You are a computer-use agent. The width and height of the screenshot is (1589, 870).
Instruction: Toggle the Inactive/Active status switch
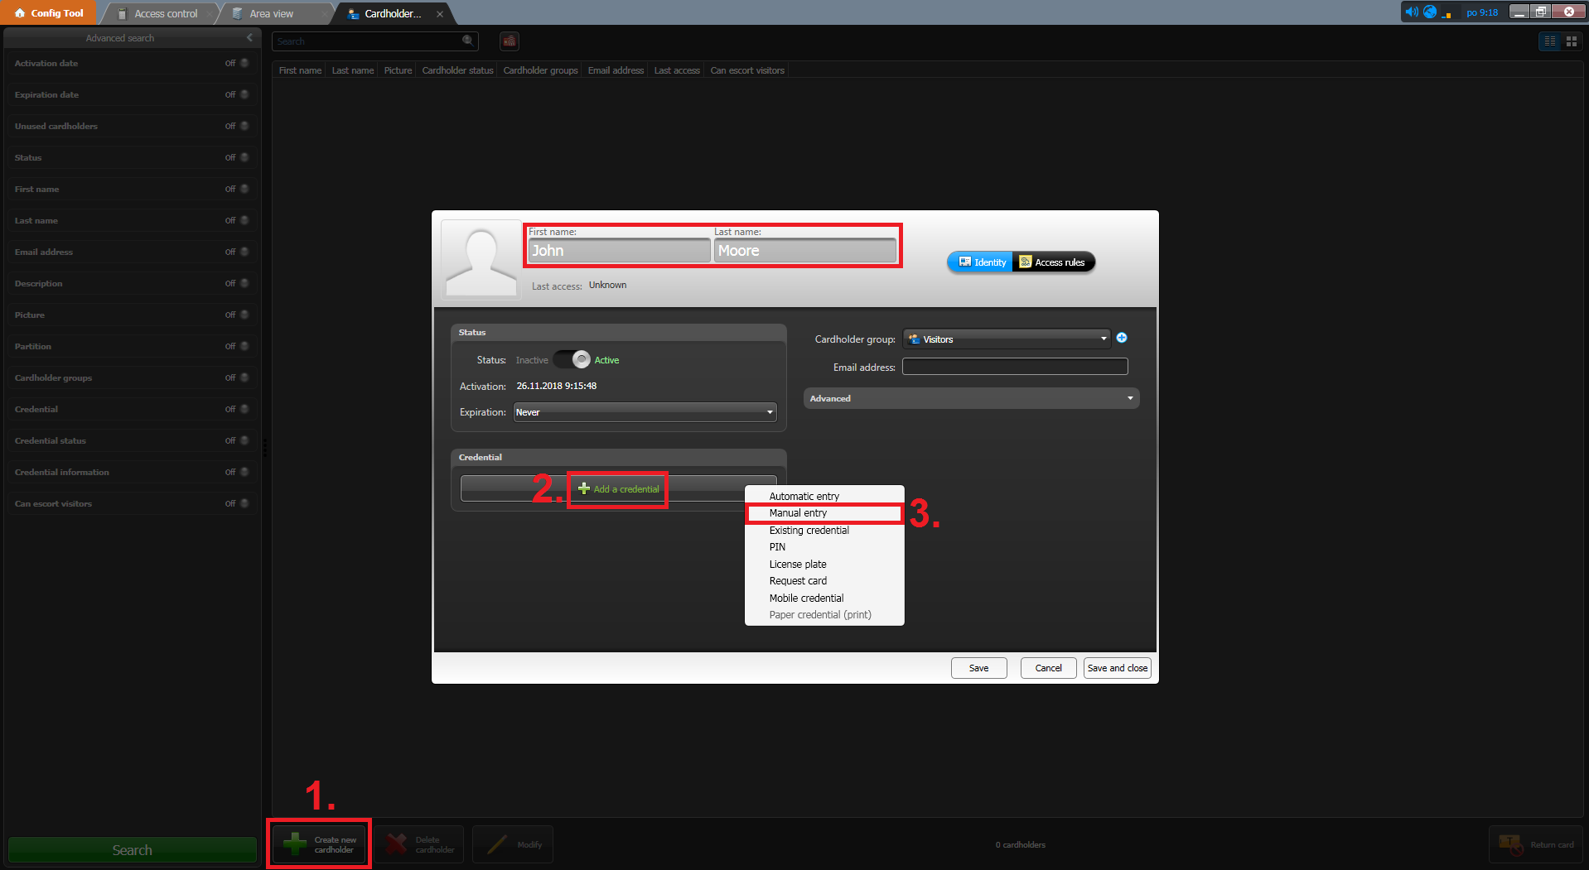coord(572,360)
